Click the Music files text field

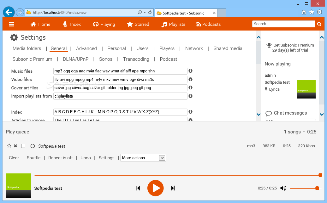[120, 71]
